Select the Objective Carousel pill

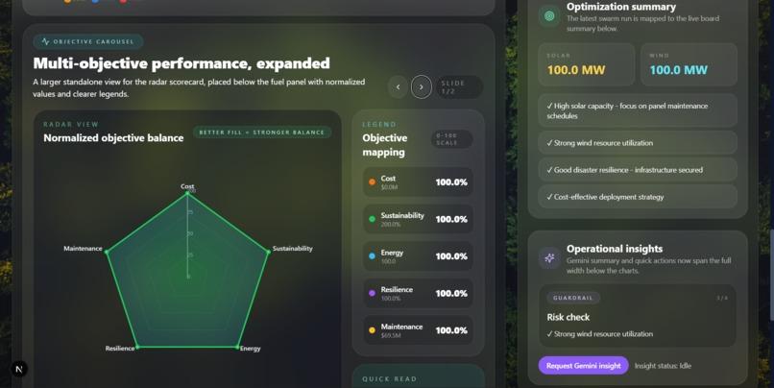(x=88, y=41)
